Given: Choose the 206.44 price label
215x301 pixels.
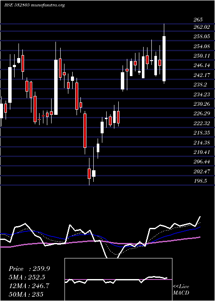Looking at the screenshot, I should tap(202, 162).
